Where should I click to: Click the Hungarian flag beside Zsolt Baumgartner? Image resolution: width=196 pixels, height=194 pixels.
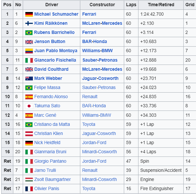[x=29, y=180]
